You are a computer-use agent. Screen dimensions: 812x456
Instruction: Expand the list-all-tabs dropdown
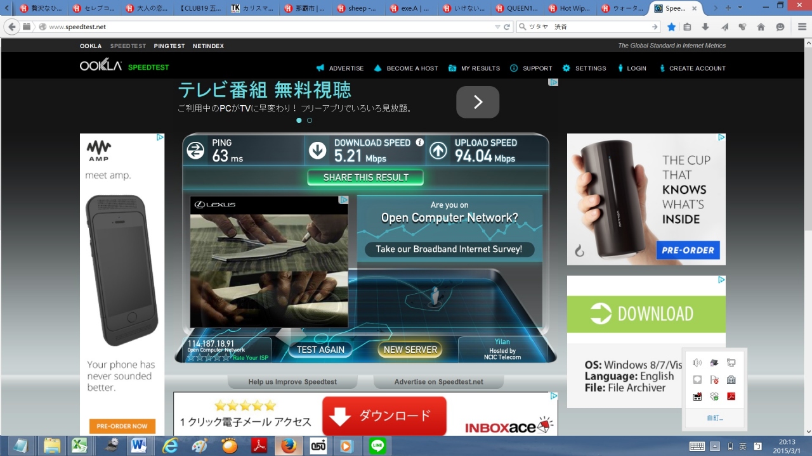tap(740, 8)
